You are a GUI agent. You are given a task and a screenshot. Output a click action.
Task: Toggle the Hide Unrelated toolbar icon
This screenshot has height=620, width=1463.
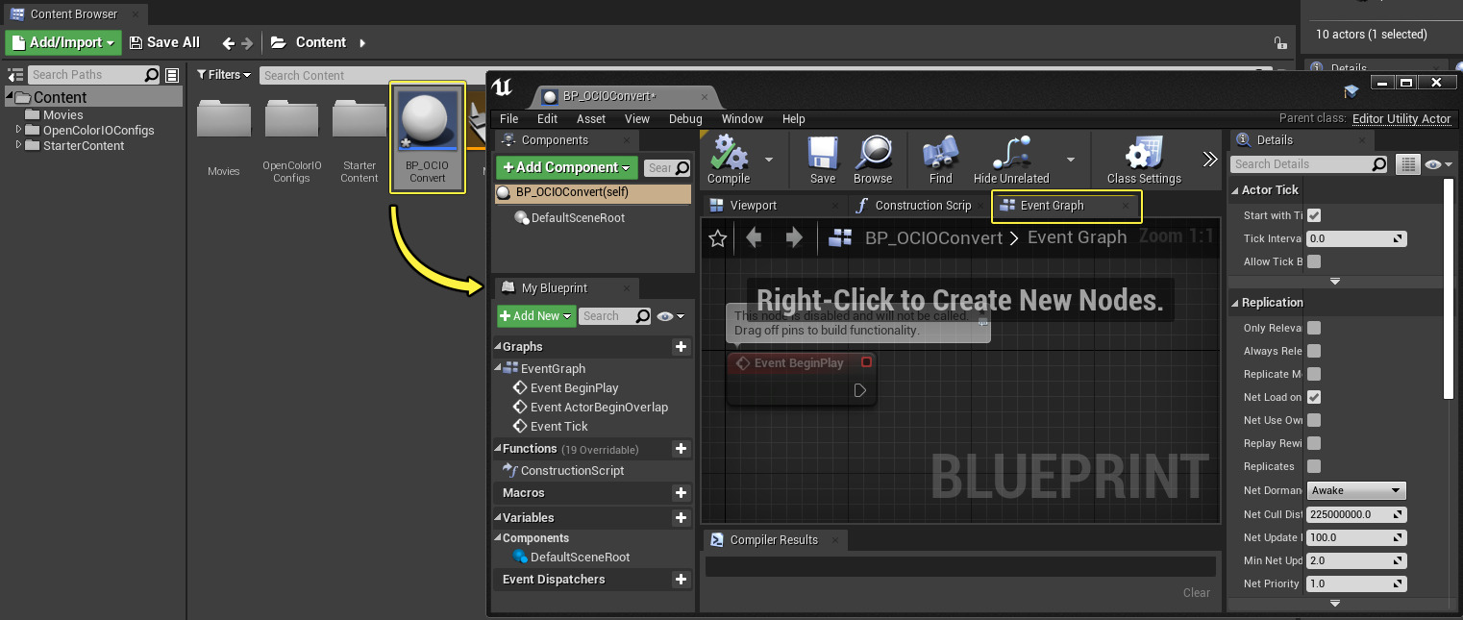pyautogui.click(x=1011, y=154)
